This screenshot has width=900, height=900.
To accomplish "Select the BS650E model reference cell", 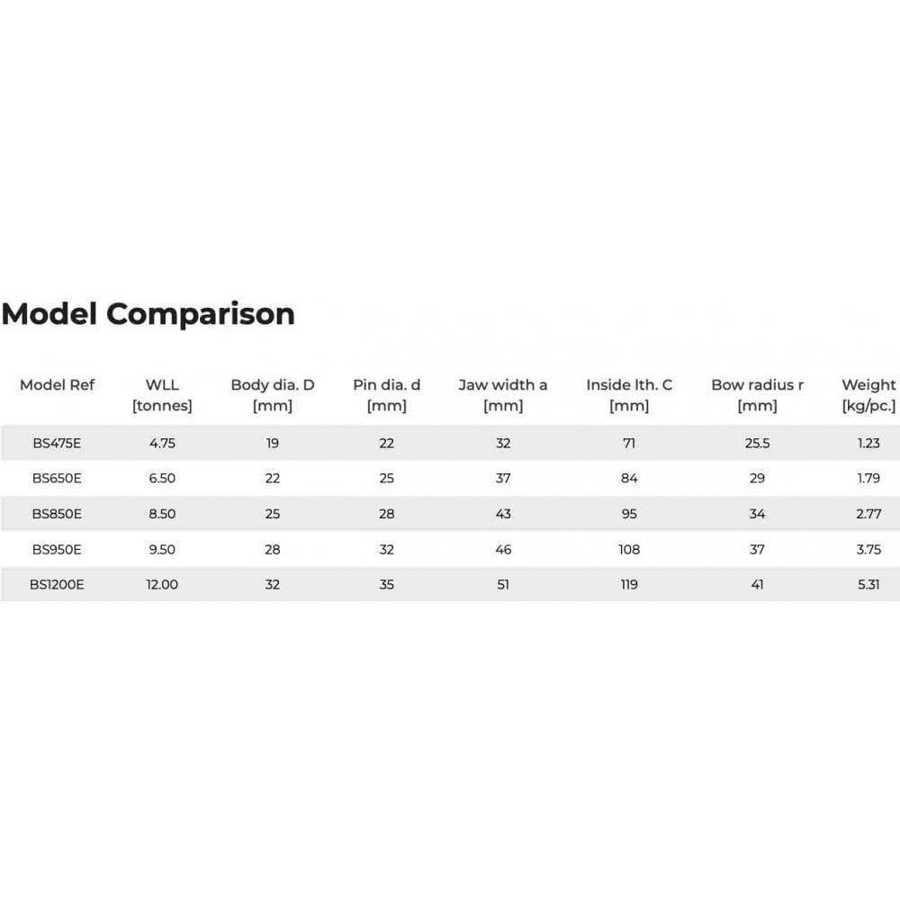I will pos(57,478).
